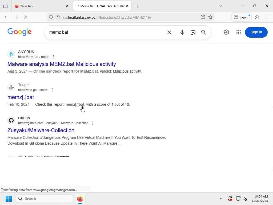Expand the list all tabs chevron
Viewport: 273px width, 205px height.
click(x=220, y=6)
